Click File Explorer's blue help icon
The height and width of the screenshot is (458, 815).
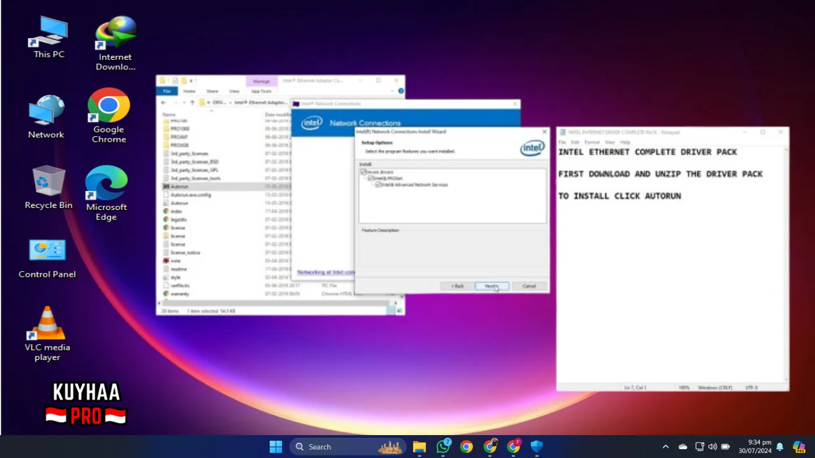[x=400, y=91]
